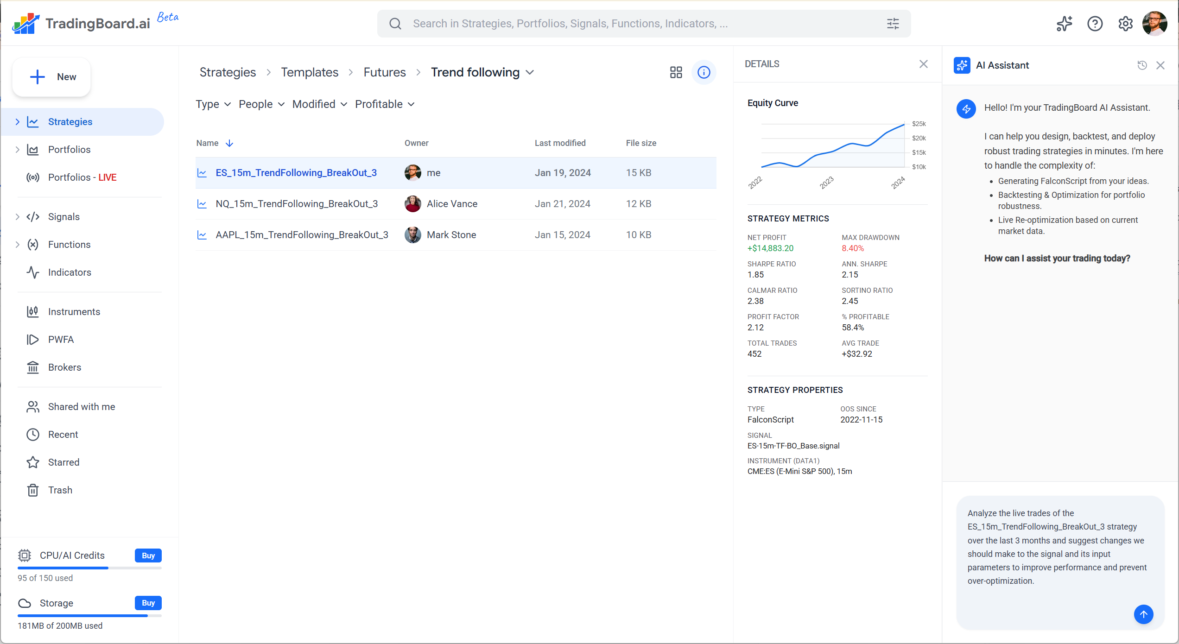The image size is (1179, 644).
Task: Open the settings gear icon
Action: click(1125, 24)
